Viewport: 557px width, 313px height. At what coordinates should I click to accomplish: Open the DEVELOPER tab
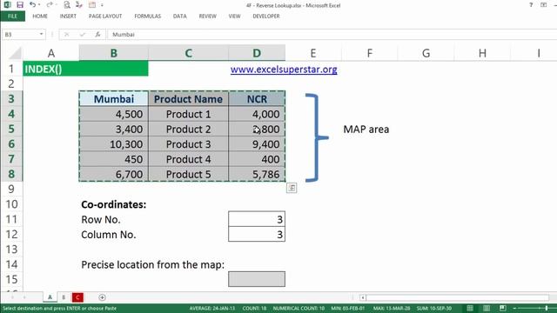click(266, 17)
